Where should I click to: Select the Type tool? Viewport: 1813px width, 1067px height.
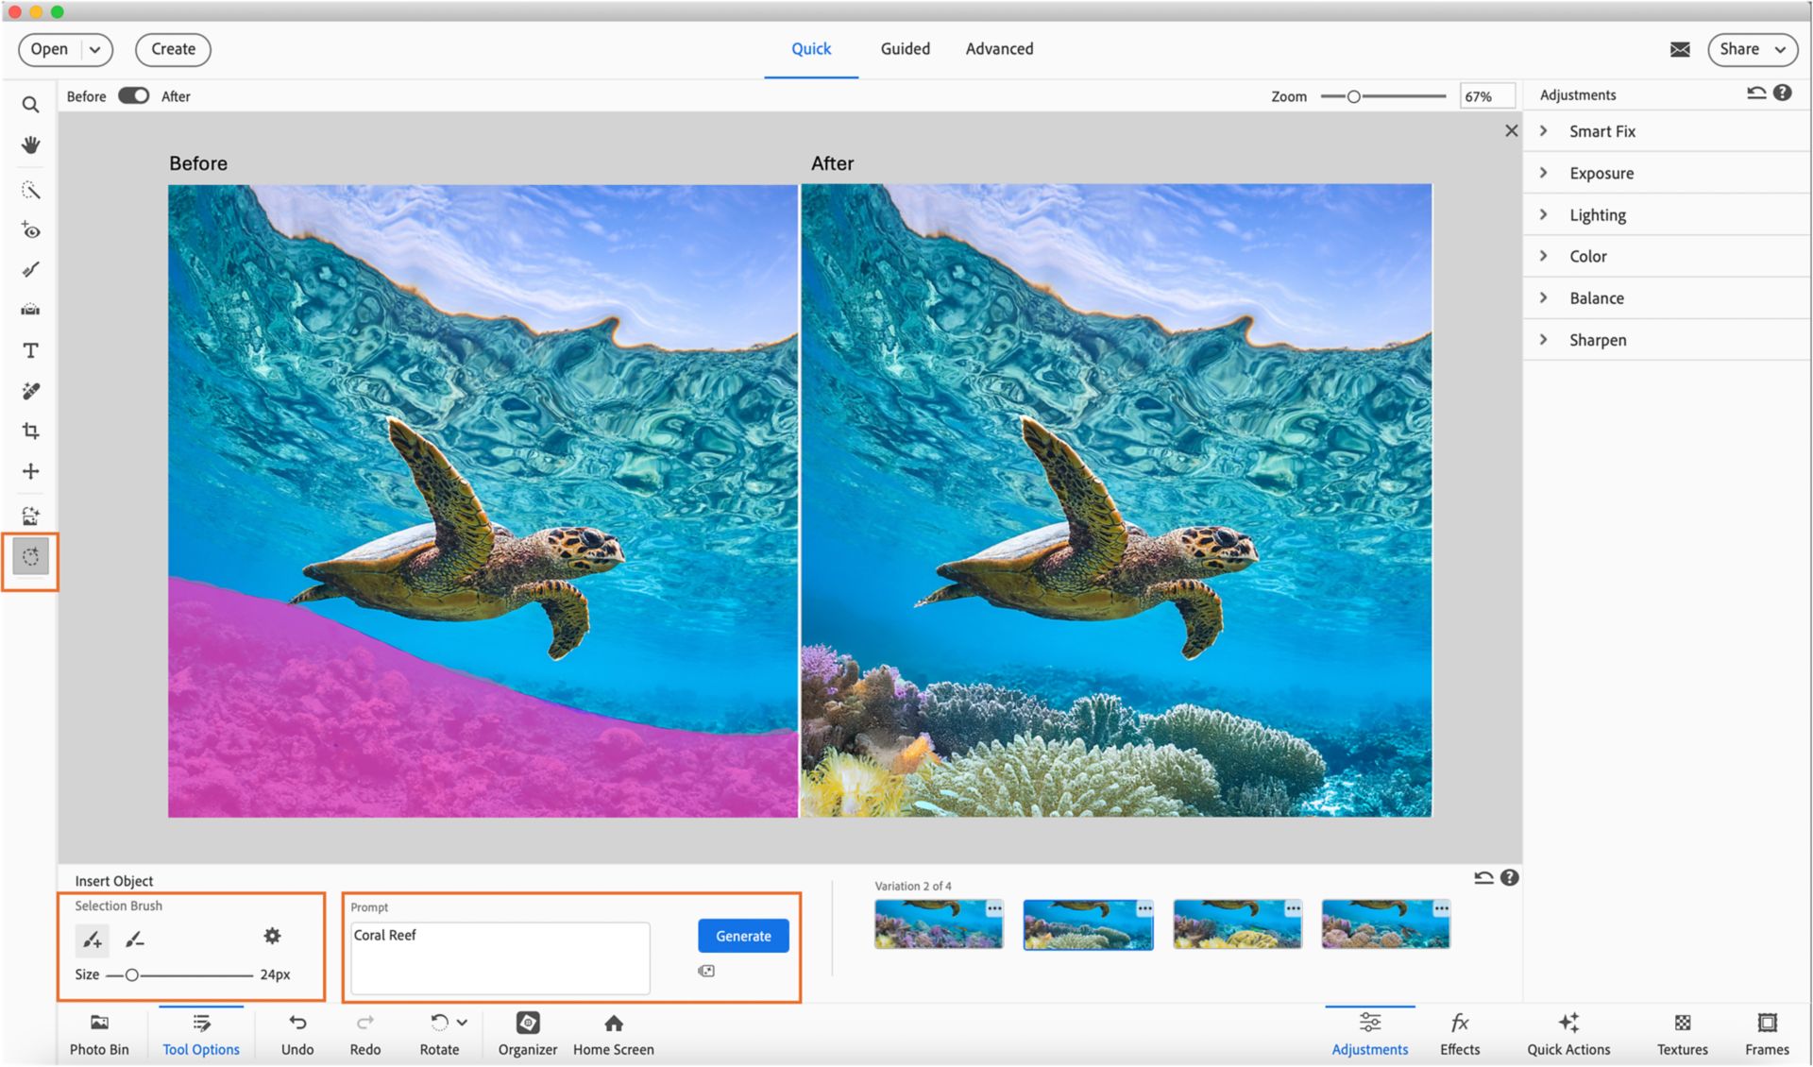point(30,350)
